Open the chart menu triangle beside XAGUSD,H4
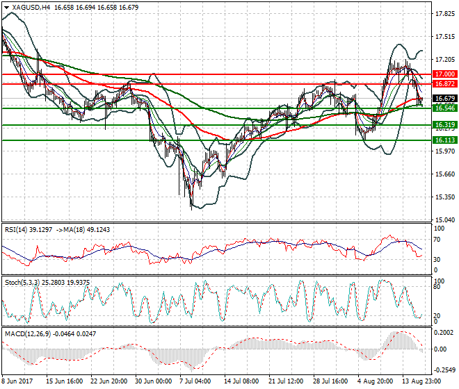459x389 pixels. [x=7, y=8]
